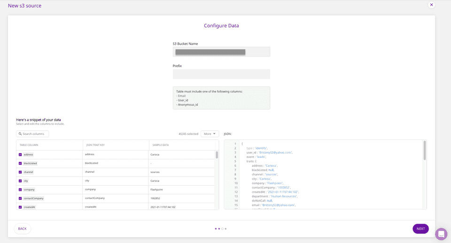The height and width of the screenshot is (243, 451).
Task: Toggle the company column checkbox
Action: [20, 189]
